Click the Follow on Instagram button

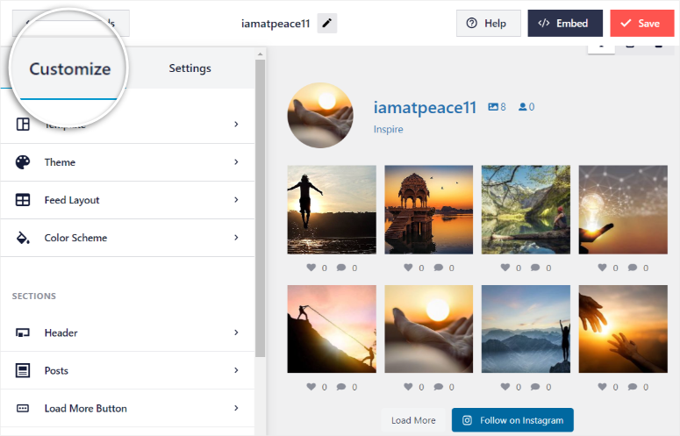click(x=512, y=420)
